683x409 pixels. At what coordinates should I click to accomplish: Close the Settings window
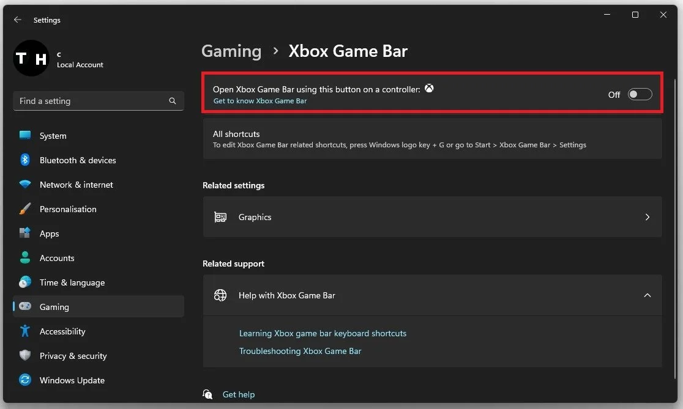(663, 14)
